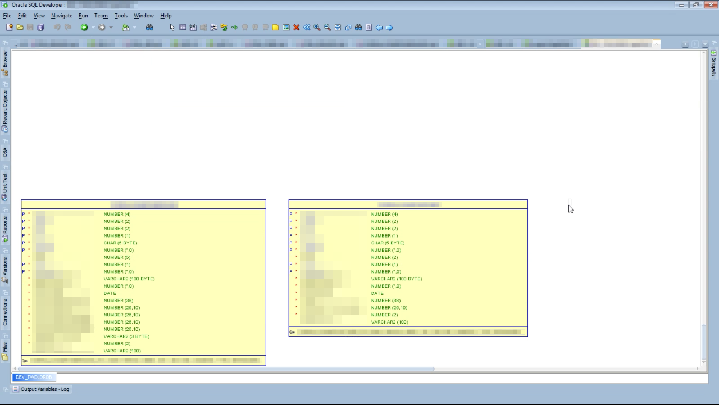Expand the Snippets panel on the right
Screen dimensions: 719x405
(x=714, y=63)
